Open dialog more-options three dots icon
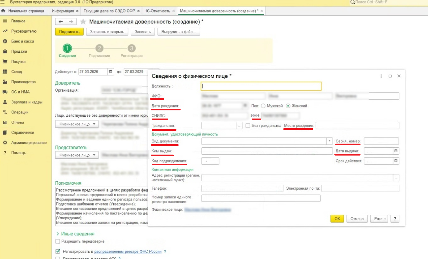Viewport: 428px width, 259px height. pos(381,76)
